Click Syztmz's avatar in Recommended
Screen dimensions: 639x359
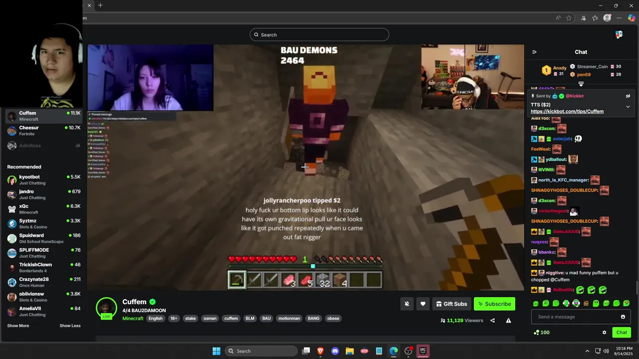pos(12,224)
